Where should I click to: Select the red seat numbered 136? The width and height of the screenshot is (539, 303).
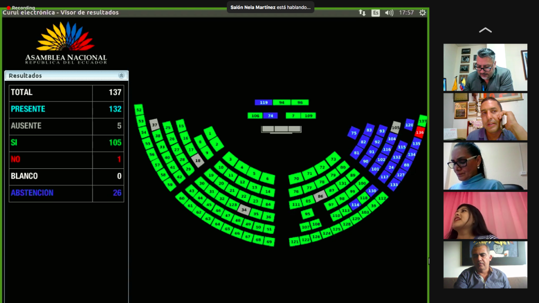420,132
